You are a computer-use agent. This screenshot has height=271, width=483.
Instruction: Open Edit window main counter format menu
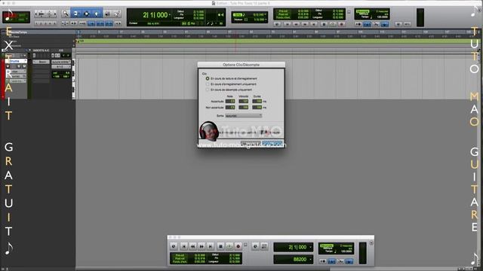coord(169,14)
